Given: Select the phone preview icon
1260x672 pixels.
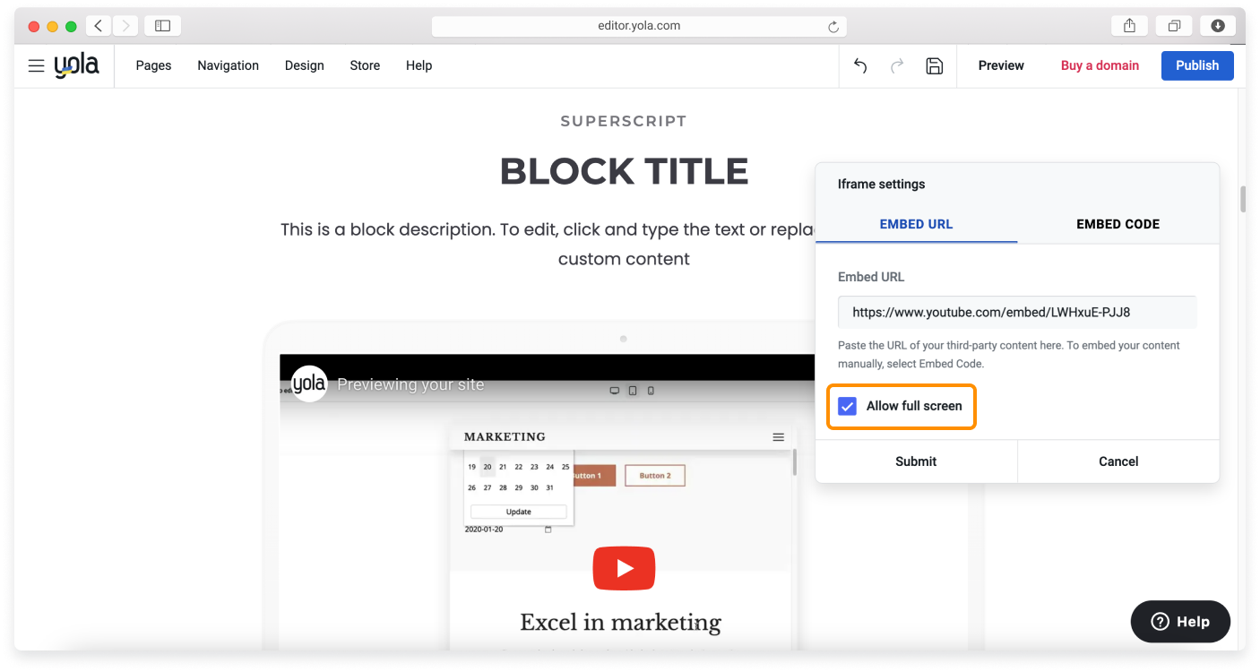Looking at the screenshot, I should click(651, 391).
